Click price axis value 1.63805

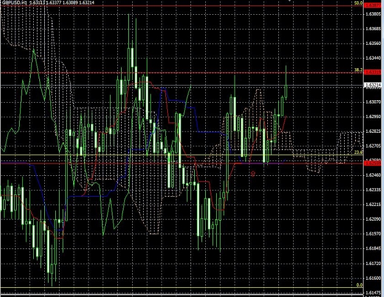pyautogui.click(x=373, y=14)
